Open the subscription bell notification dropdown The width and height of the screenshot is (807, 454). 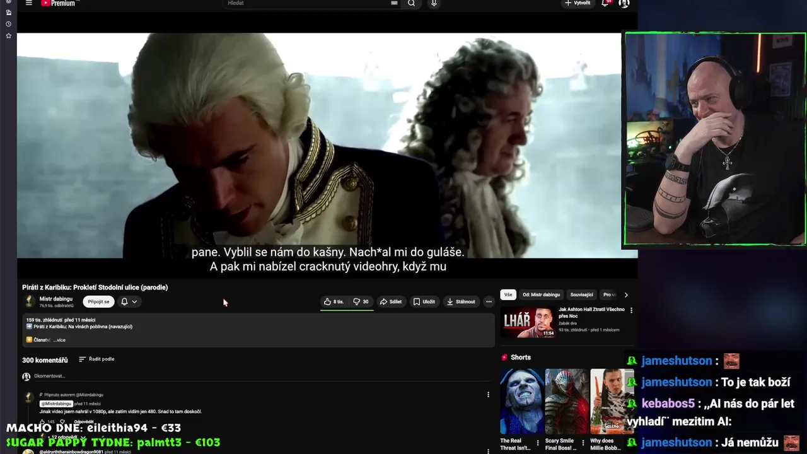pos(129,301)
